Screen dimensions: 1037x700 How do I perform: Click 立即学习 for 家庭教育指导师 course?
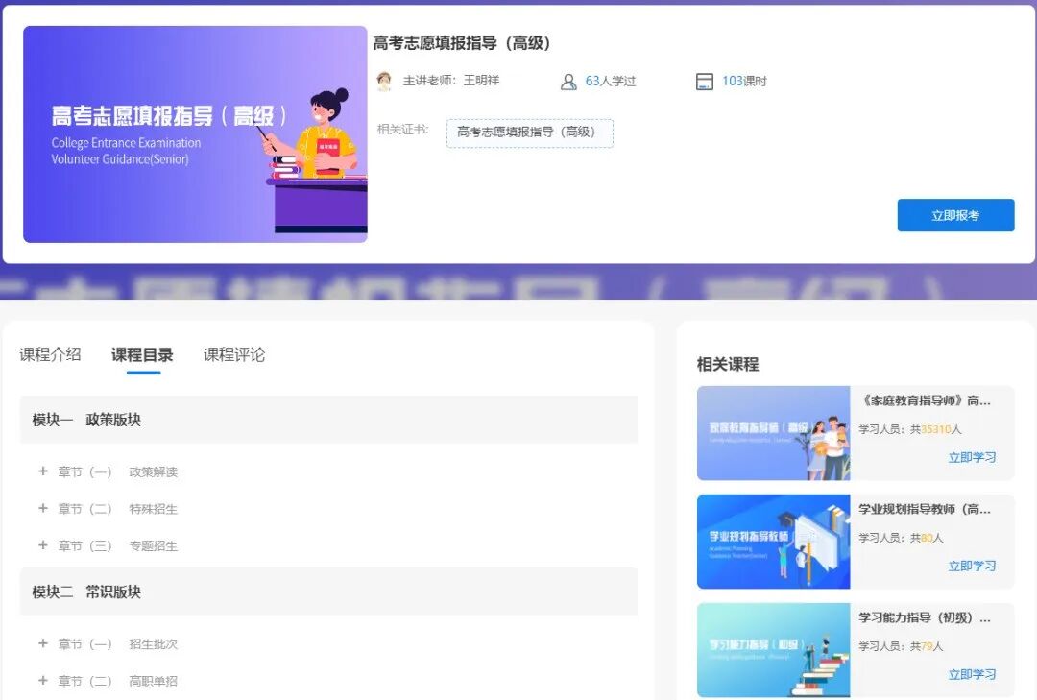click(972, 457)
